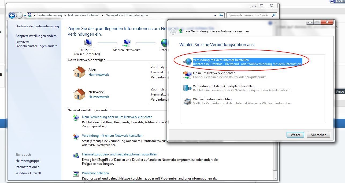
Task: Open Erweiterte Freigabeeinstellungen ändern
Action: click(x=36, y=44)
